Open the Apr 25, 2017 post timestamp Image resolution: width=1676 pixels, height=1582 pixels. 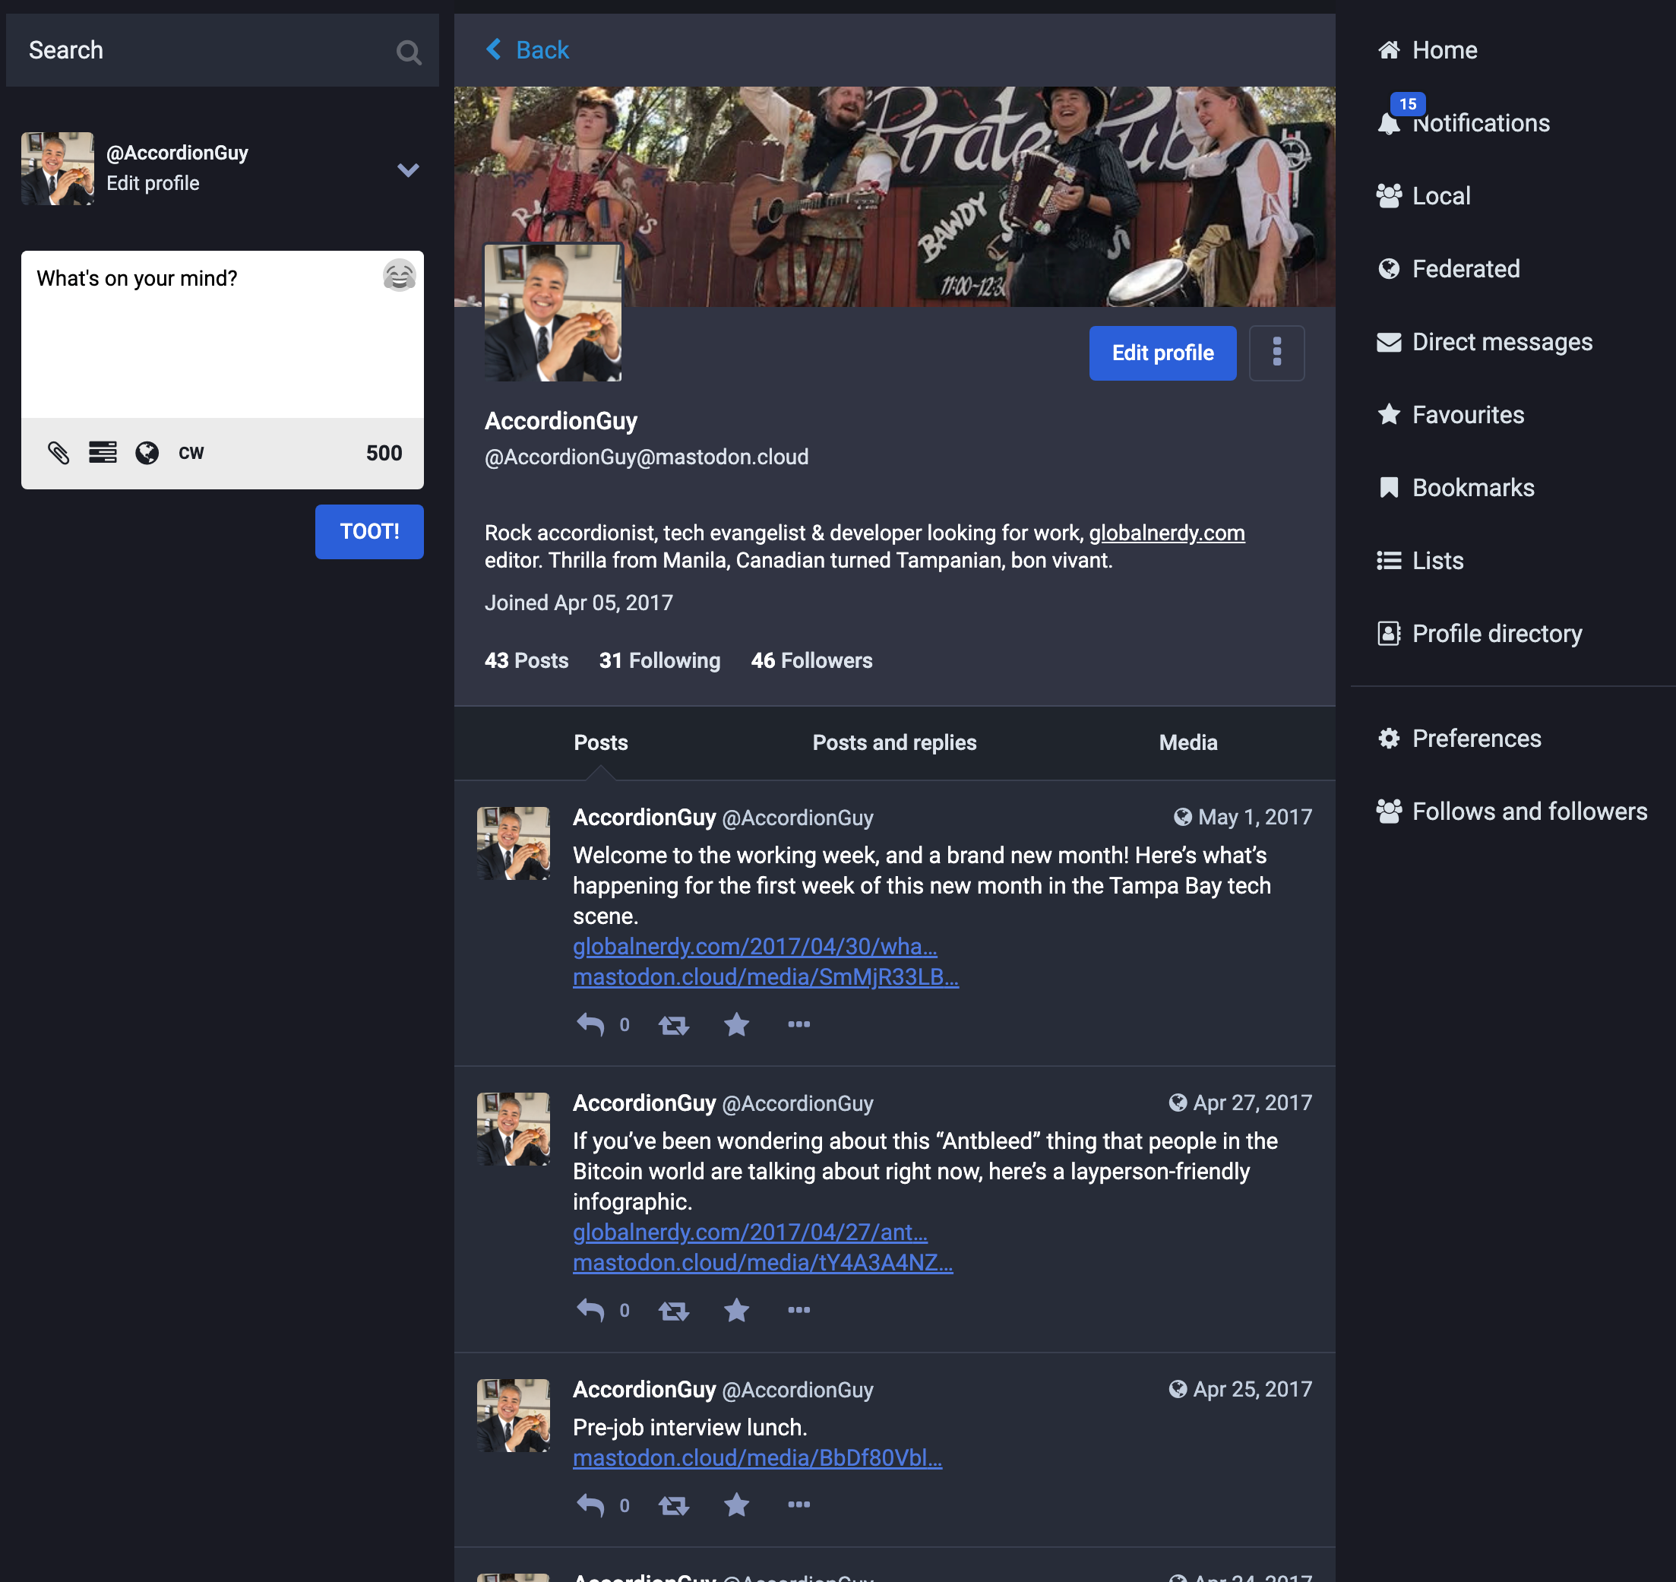(1252, 1388)
